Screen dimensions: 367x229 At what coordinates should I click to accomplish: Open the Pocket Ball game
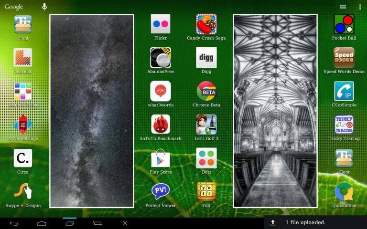[x=344, y=24]
